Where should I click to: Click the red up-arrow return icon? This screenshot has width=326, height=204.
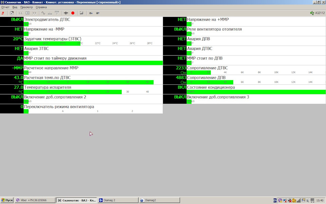[x=3, y=13]
